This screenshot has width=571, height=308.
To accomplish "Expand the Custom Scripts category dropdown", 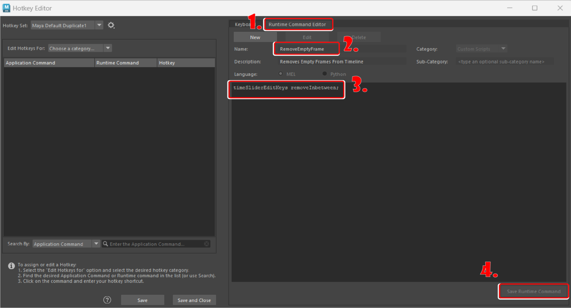I will coord(481,49).
